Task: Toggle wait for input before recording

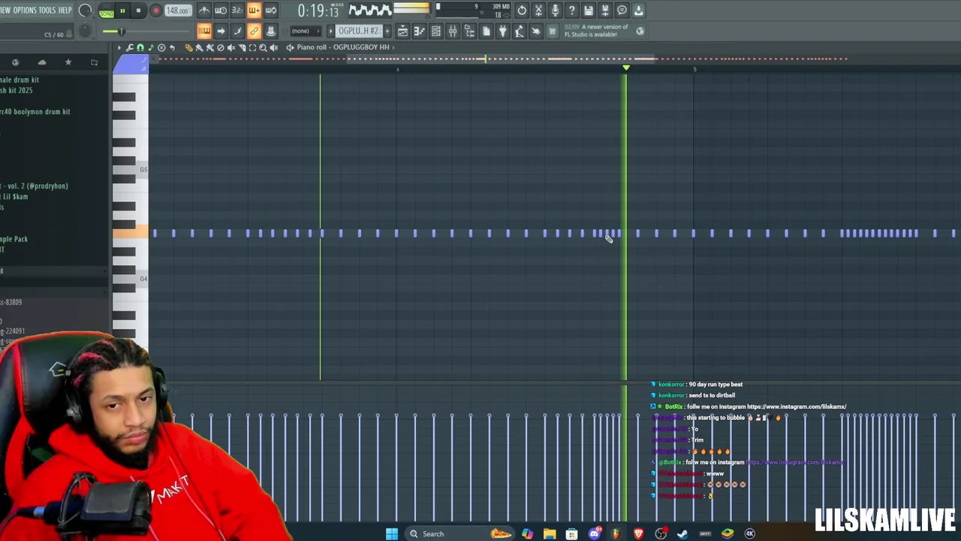Action: coord(221,11)
